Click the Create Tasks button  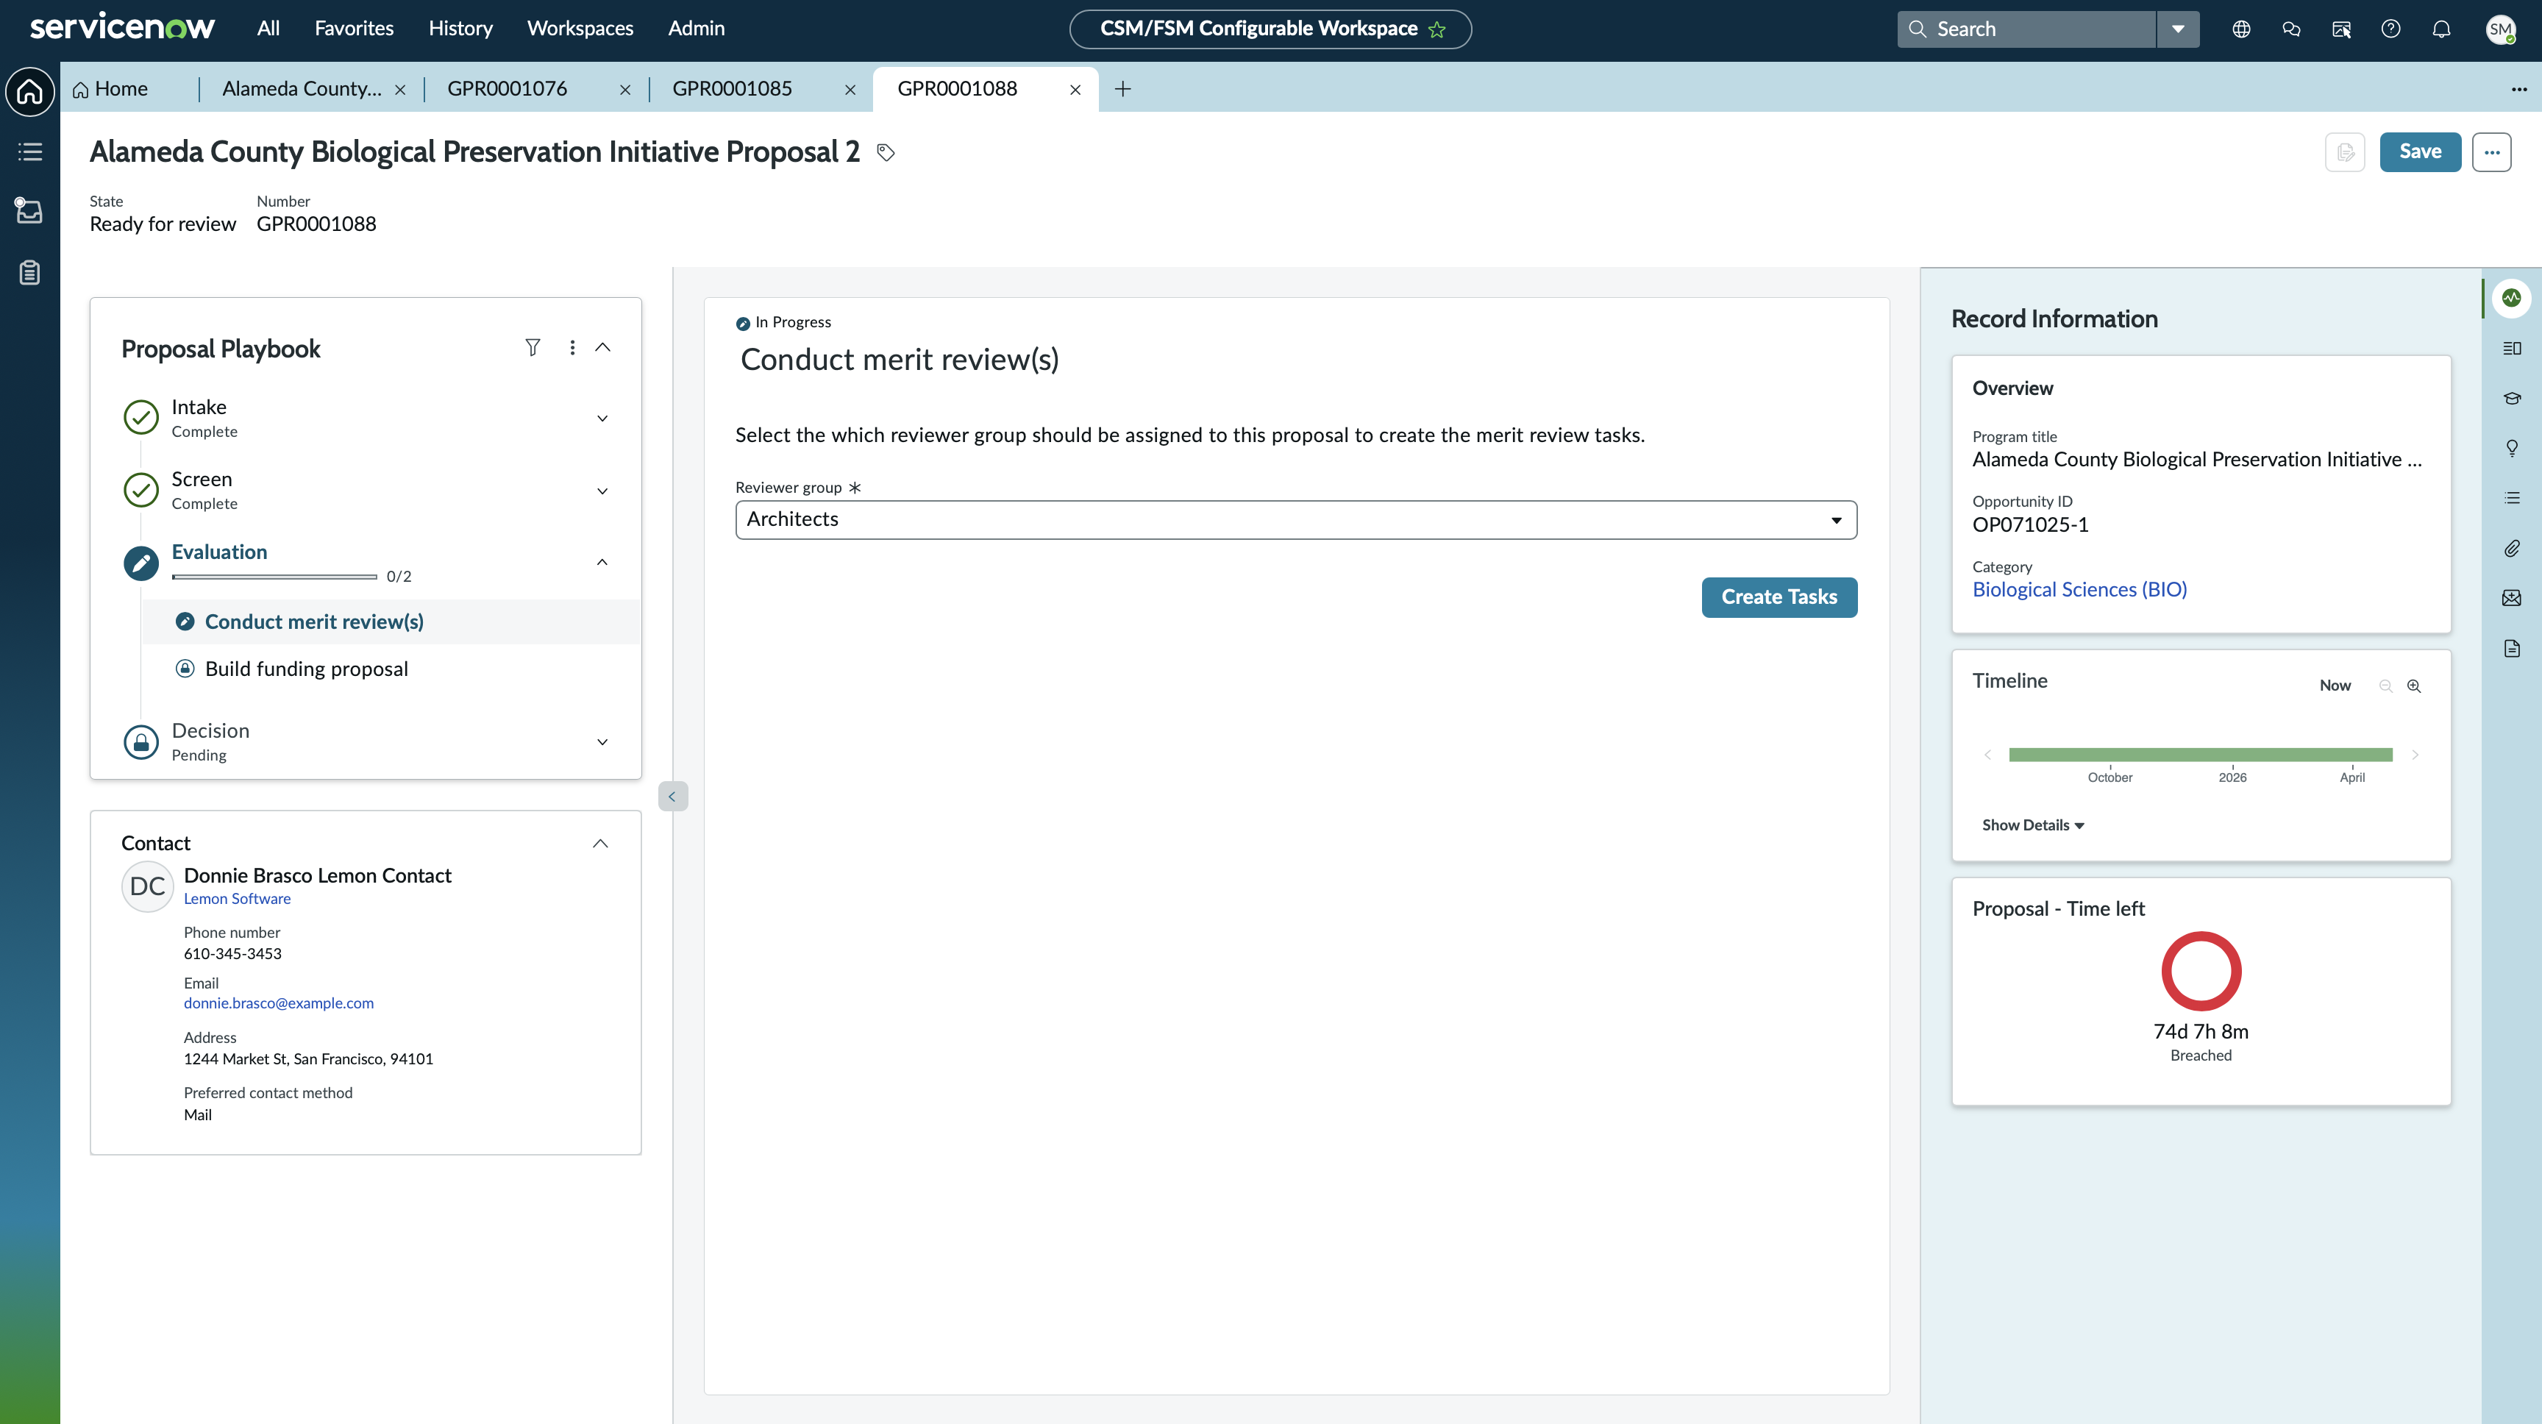1779,597
